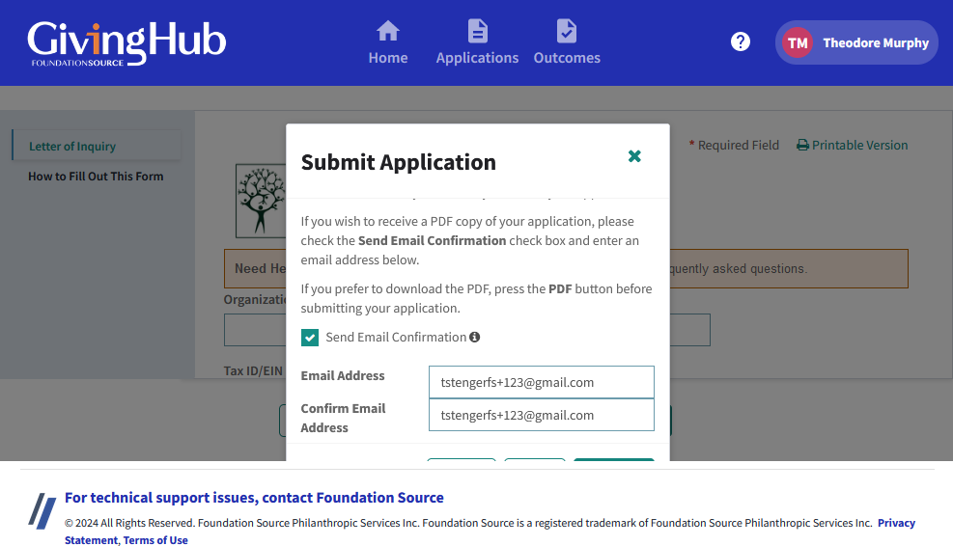The height and width of the screenshot is (546, 953).
Task: Open the Terms of Use link
Action: pyautogui.click(x=155, y=540)
